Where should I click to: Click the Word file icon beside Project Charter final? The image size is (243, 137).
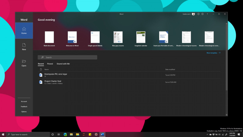point(41,82)
